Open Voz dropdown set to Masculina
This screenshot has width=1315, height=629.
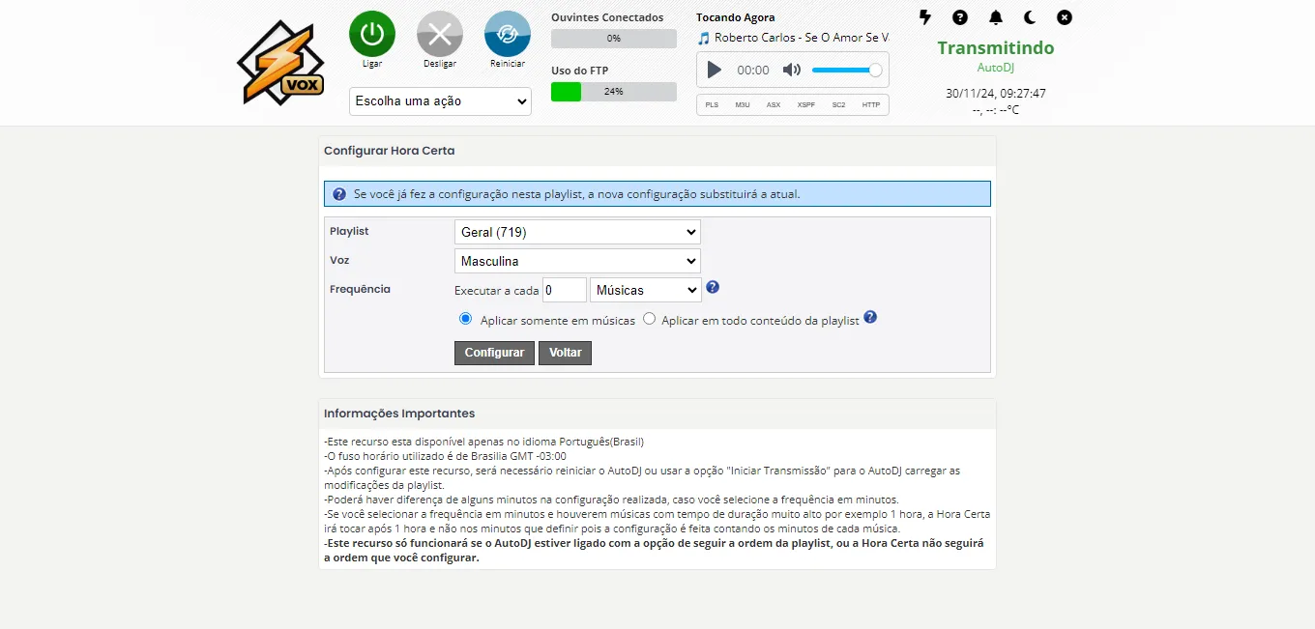point(577,261)
